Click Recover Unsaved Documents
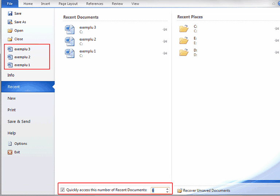The image size is (280, 196). click(x=206, y=191)
